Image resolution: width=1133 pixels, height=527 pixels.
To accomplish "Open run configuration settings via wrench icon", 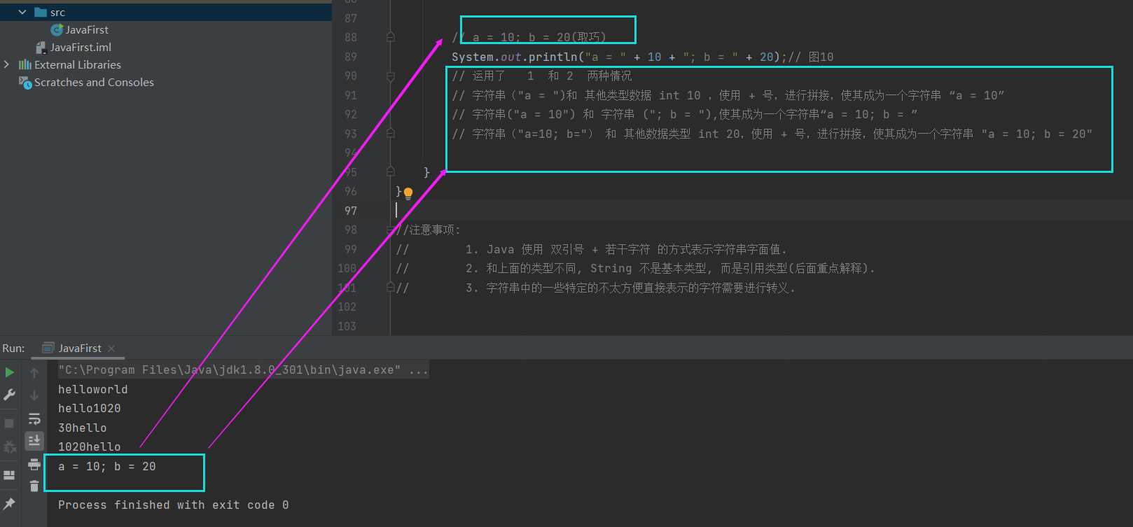I will (x=10, y=395).
